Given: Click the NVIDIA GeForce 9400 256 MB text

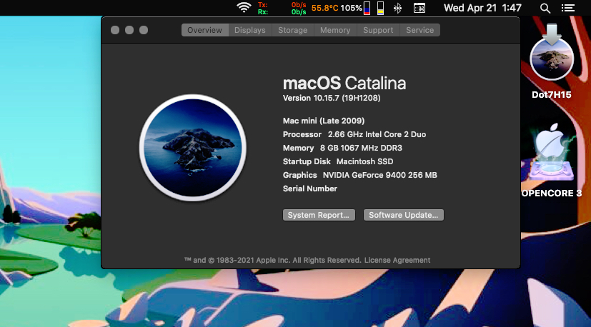Looking at the screenshot, I should pyautogui.click(x=380, y=175).
